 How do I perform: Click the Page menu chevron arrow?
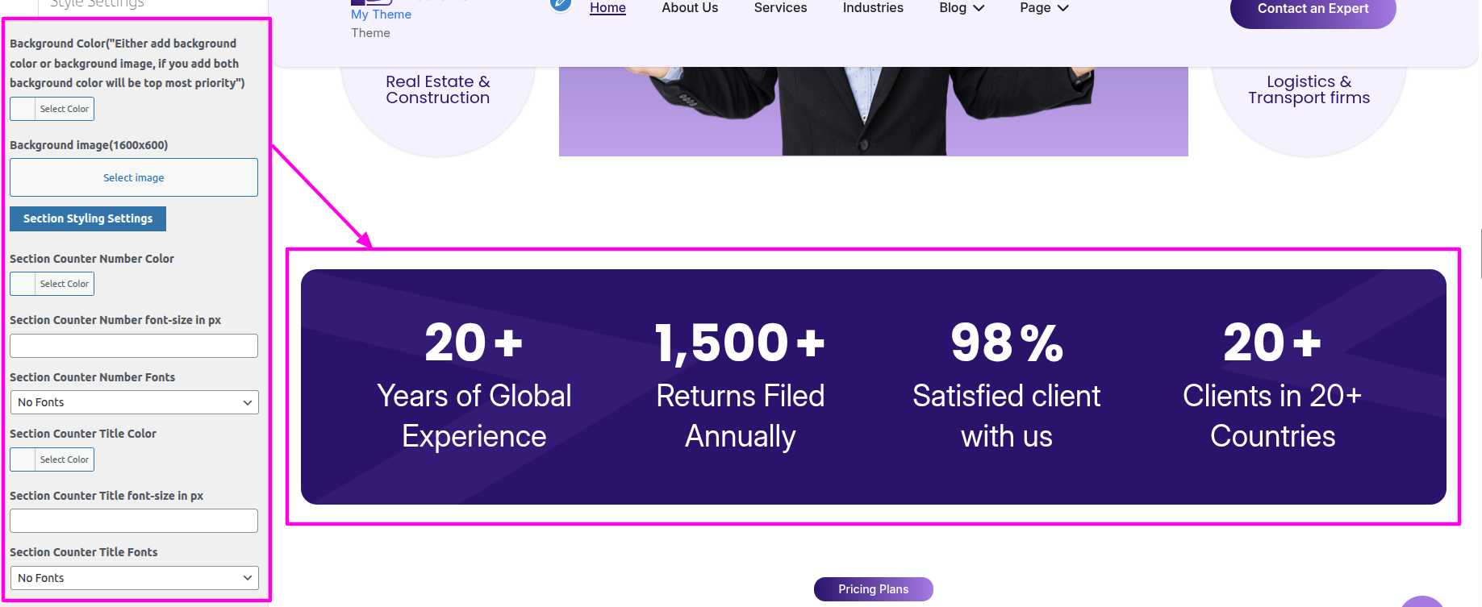[1063, 8]
